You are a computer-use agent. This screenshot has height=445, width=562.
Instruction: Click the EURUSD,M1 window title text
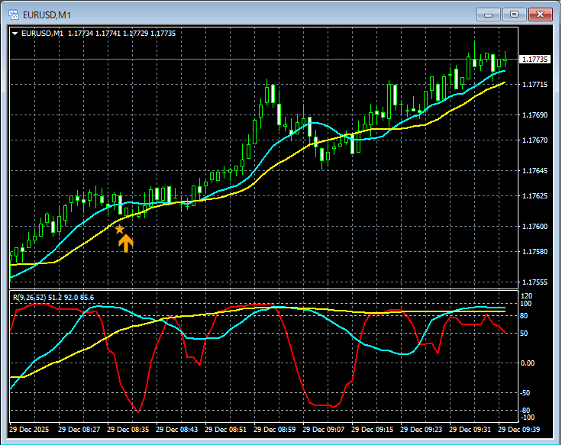tap(47, 15)
